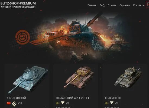
Task: Click the triangle class icon under Хелсинг H0
Action: pos(112,103)
